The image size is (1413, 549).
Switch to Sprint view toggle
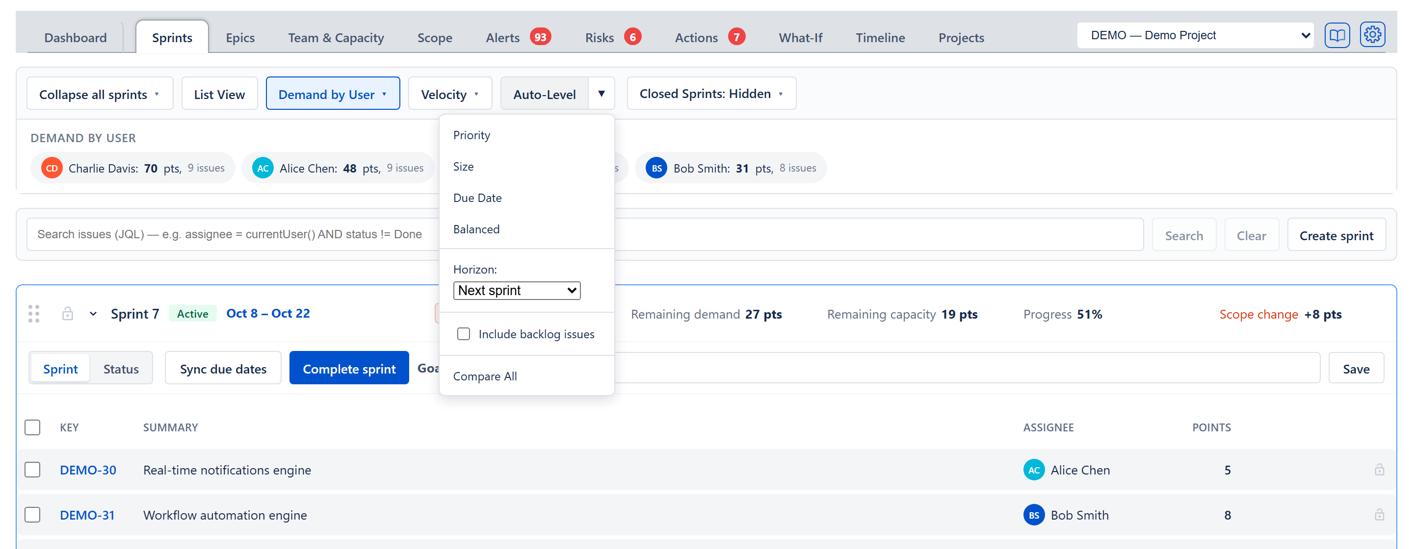pyautogui.click(x=60, y=369)
